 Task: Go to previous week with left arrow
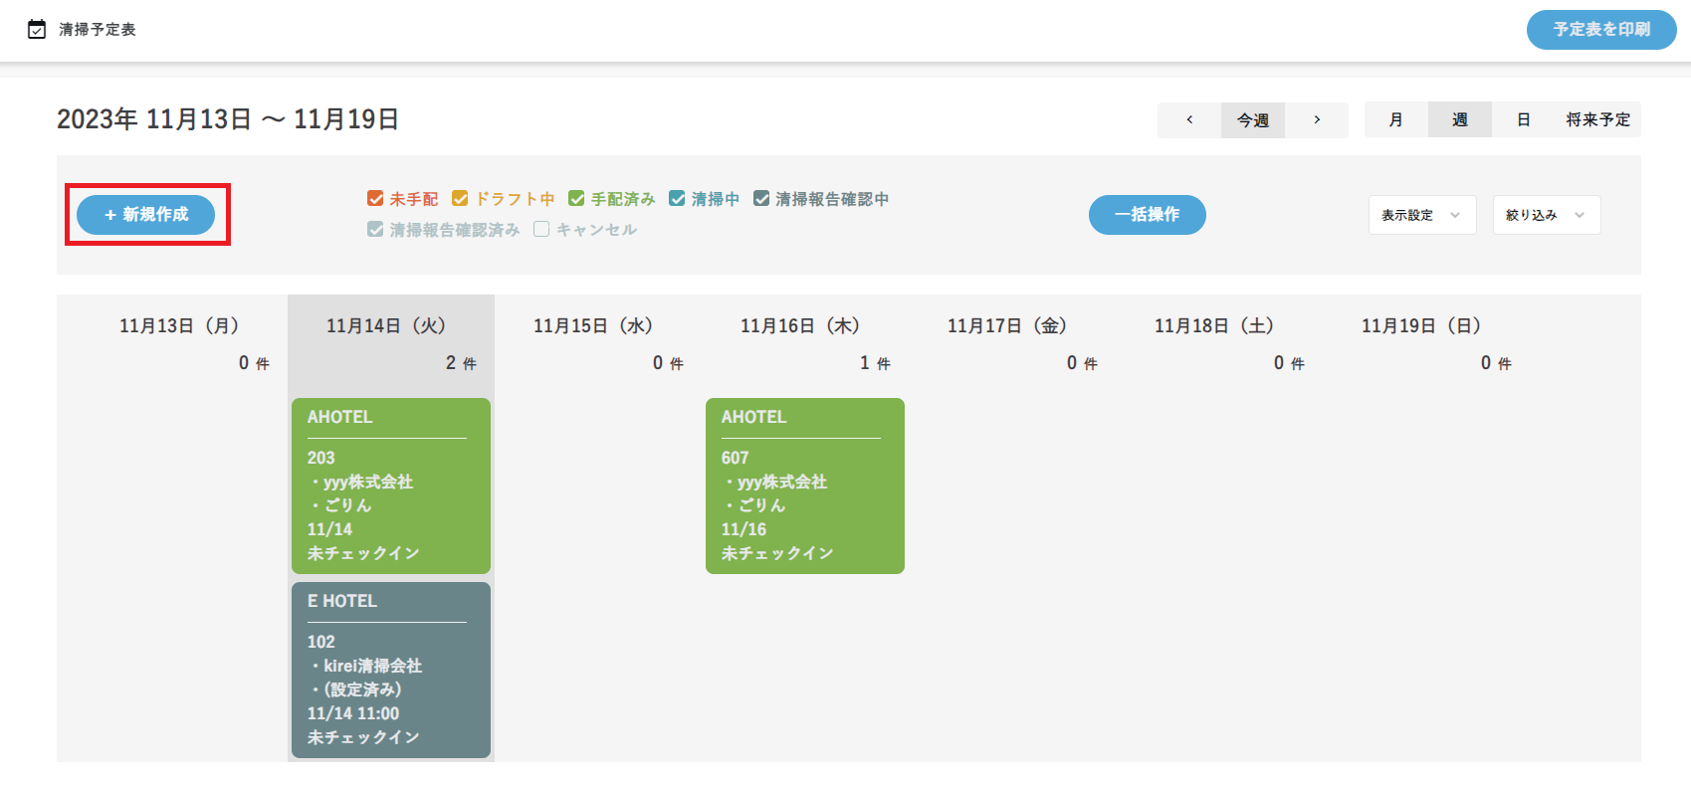tap(1189, 119)
